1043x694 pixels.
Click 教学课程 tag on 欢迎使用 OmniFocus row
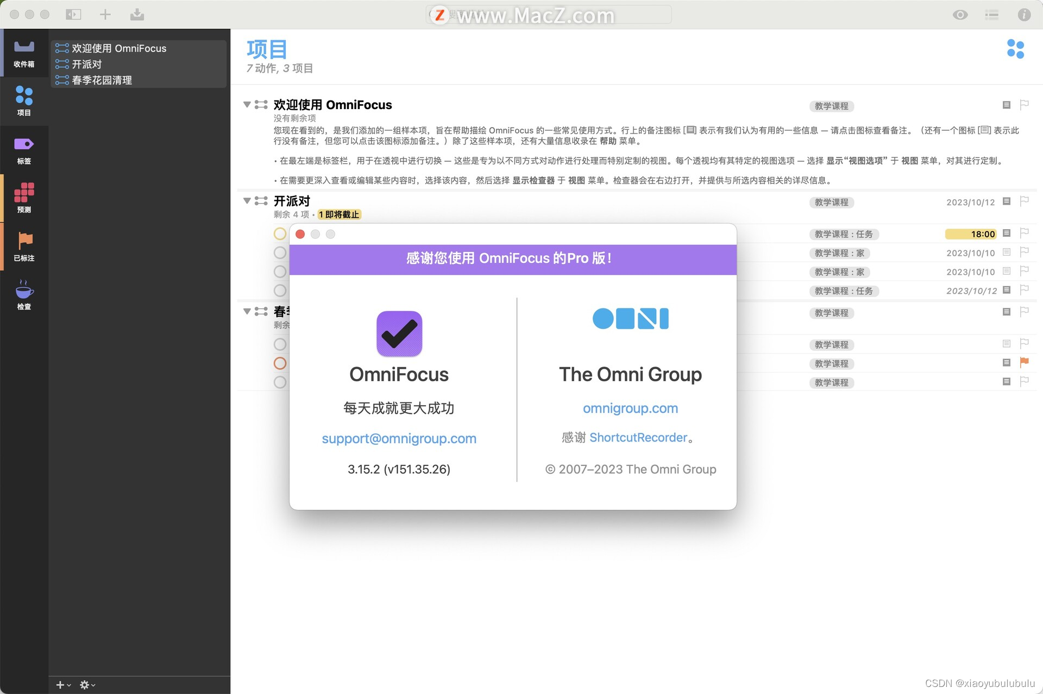click(x=831, y=106)
